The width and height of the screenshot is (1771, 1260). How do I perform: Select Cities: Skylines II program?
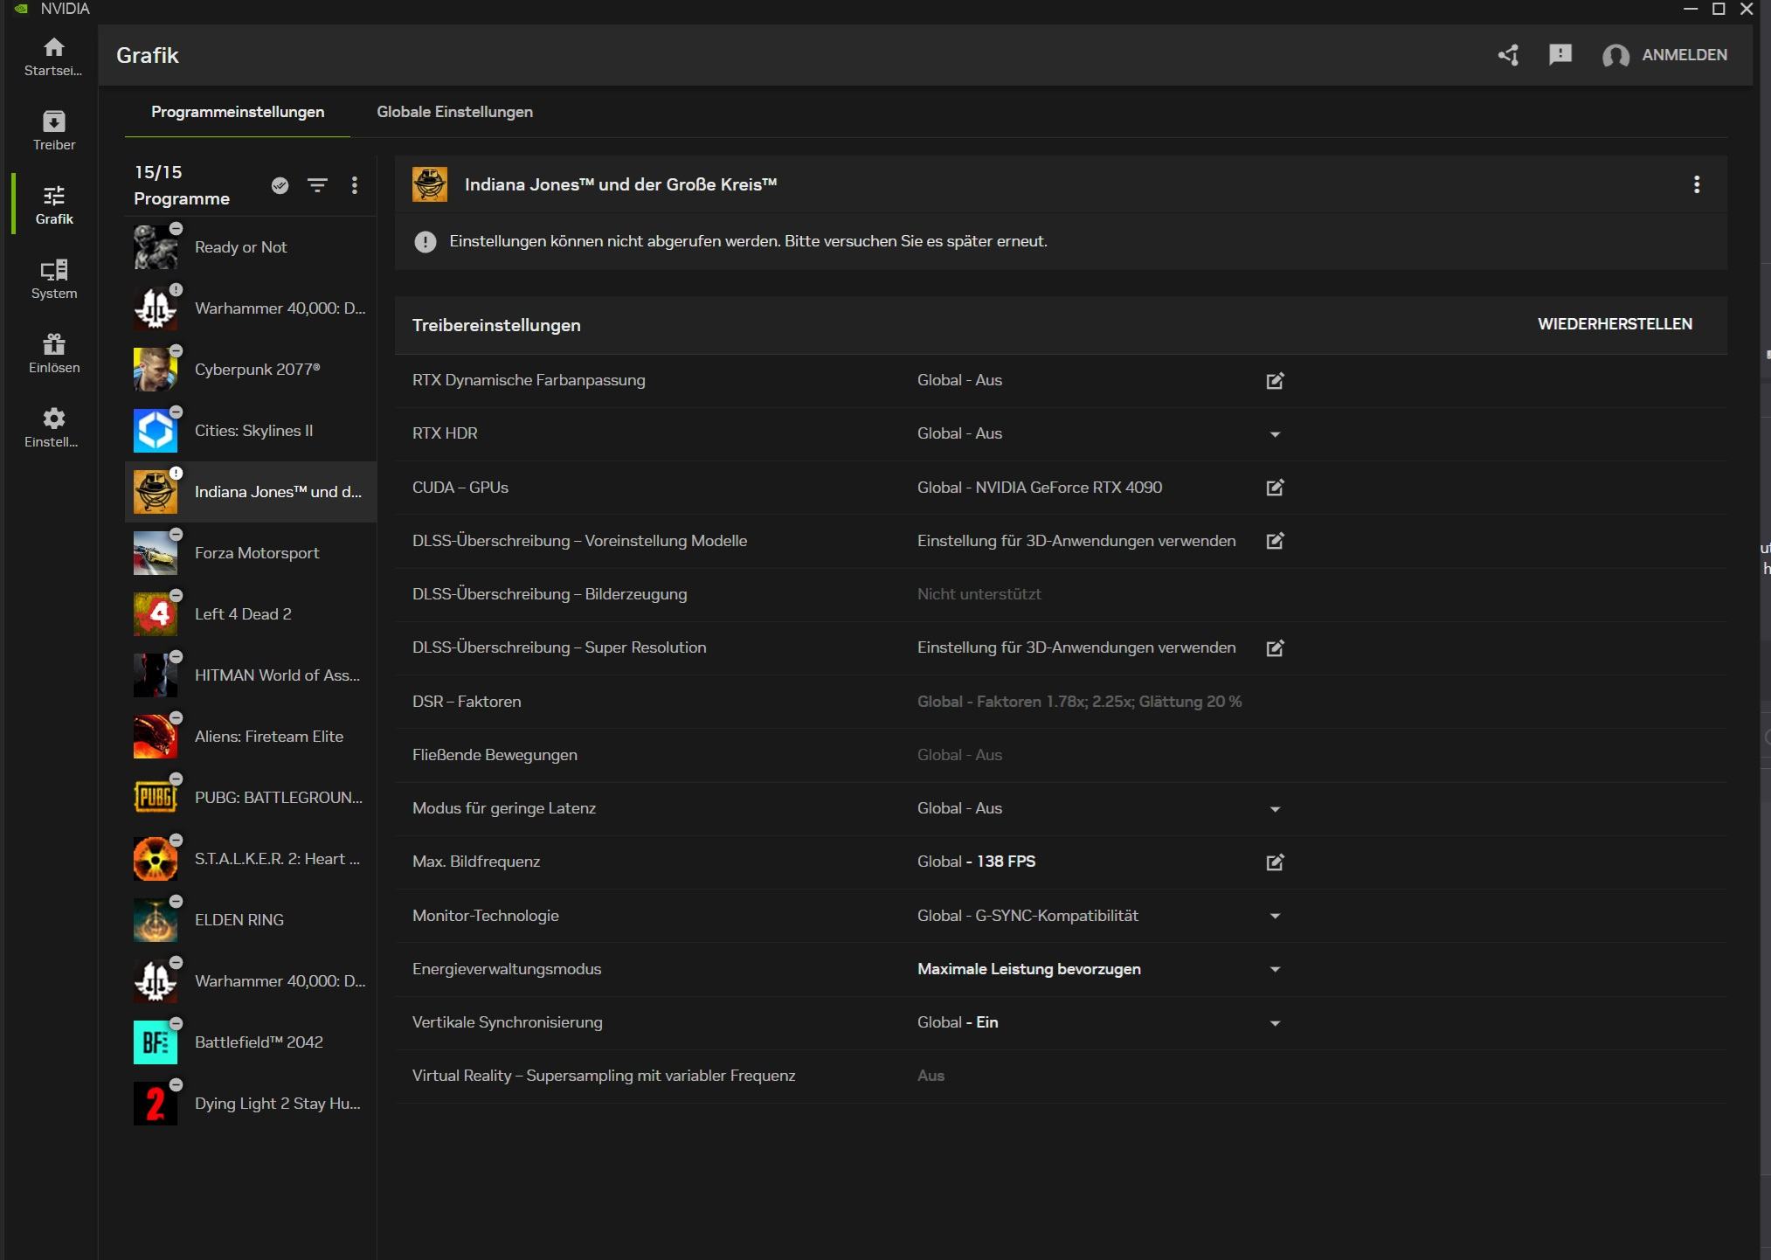point(250,431)
